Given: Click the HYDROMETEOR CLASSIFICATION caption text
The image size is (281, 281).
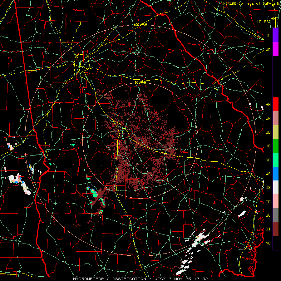Looking at the screenshot, I should click(110, 279).
